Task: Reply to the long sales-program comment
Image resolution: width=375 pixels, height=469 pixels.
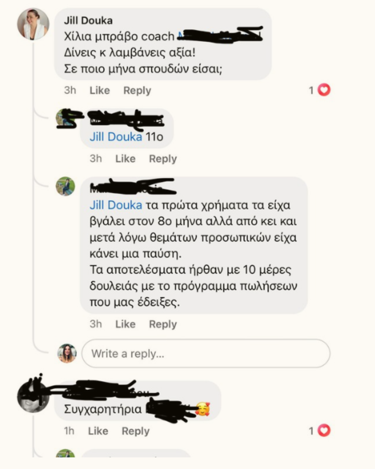Action: [x=163, y=324]
